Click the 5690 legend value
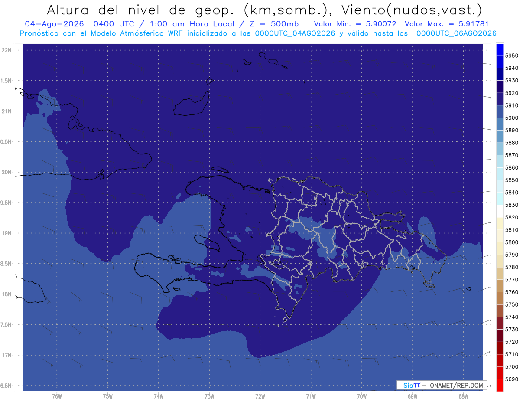Screen dimensions: 520x402 click(511, 379)
